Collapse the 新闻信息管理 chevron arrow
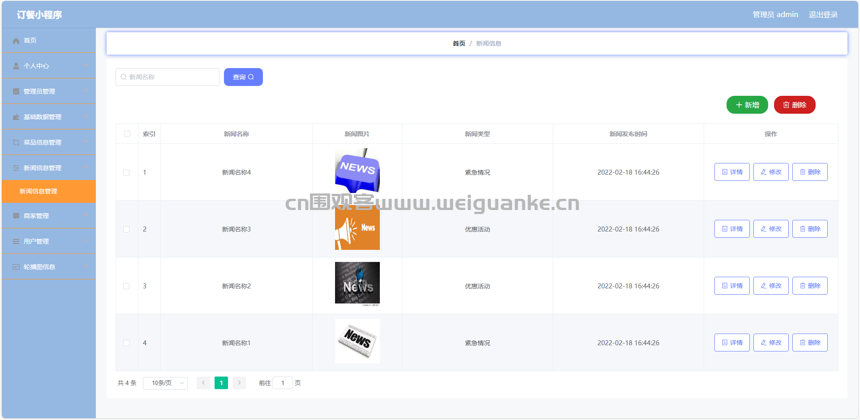Image resolution: width=860 pixels, height=420 pixels. click(86, 167)
